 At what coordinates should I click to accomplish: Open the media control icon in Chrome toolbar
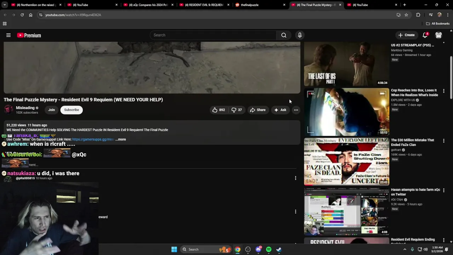(431, 15)
